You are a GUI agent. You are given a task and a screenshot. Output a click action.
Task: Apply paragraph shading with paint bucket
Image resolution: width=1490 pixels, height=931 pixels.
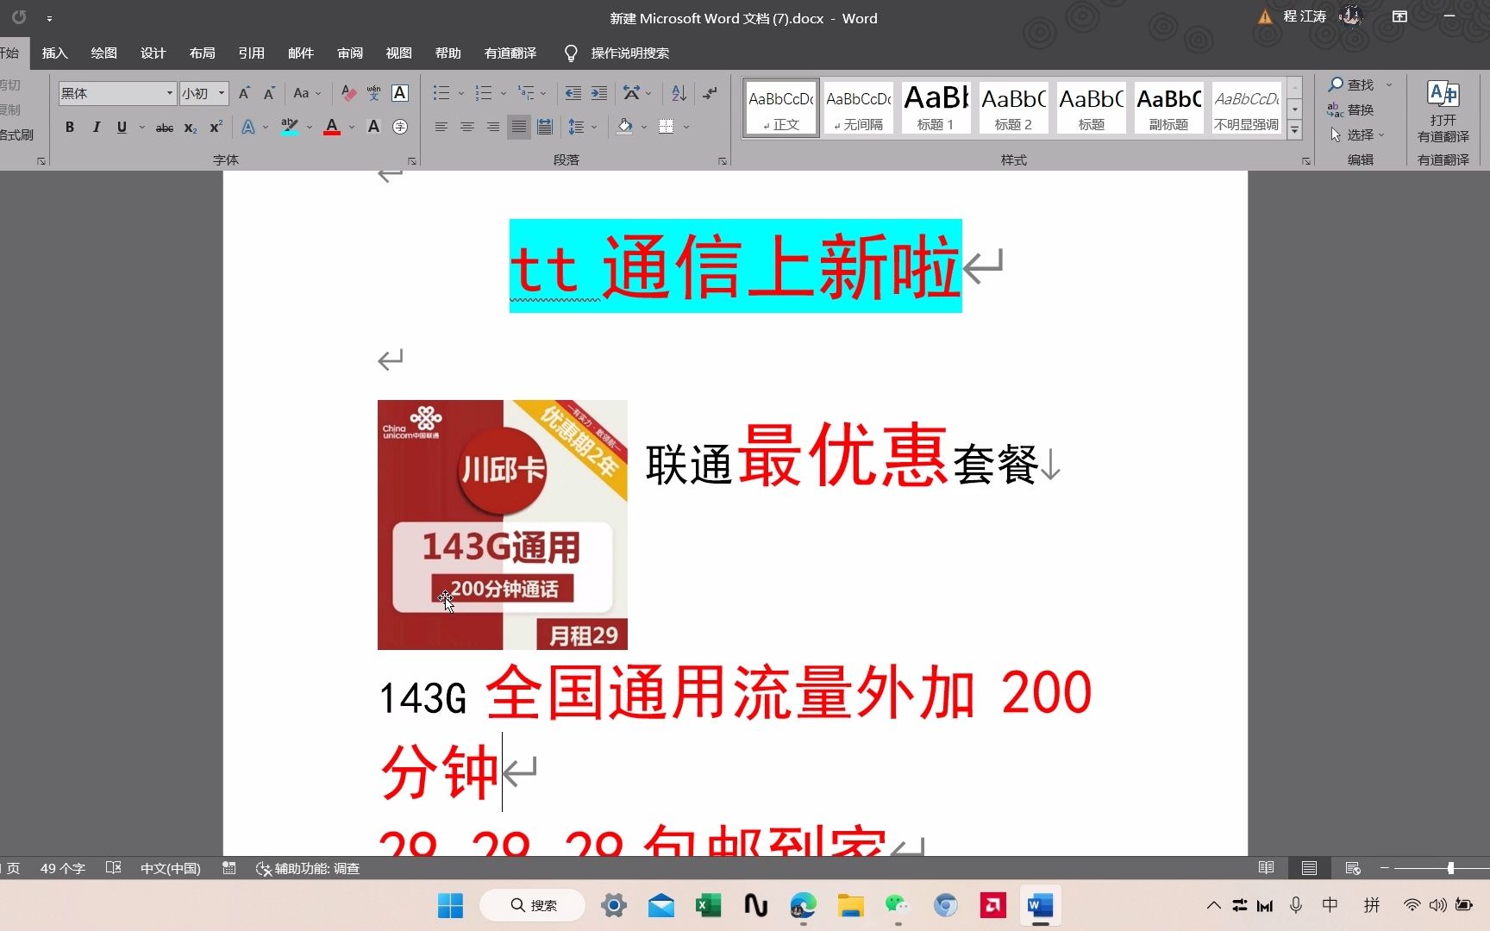click(x=625, y=127)
